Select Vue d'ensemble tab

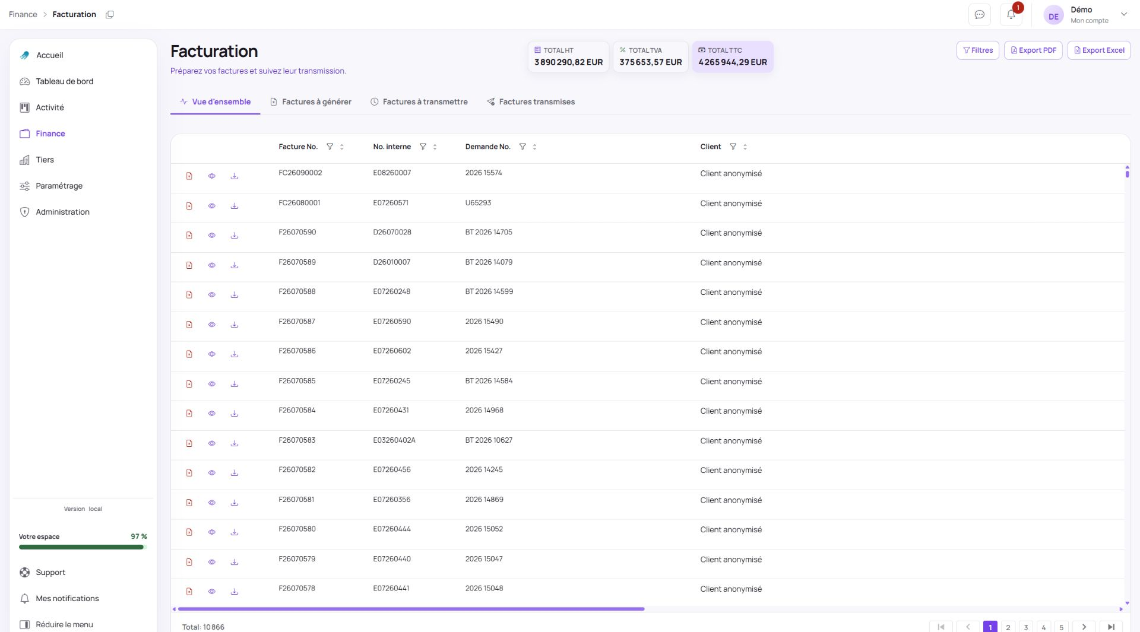pos(215,102)
